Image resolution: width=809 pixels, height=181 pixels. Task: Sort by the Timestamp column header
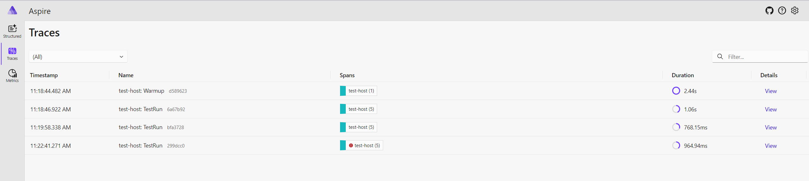pos(44,75)
